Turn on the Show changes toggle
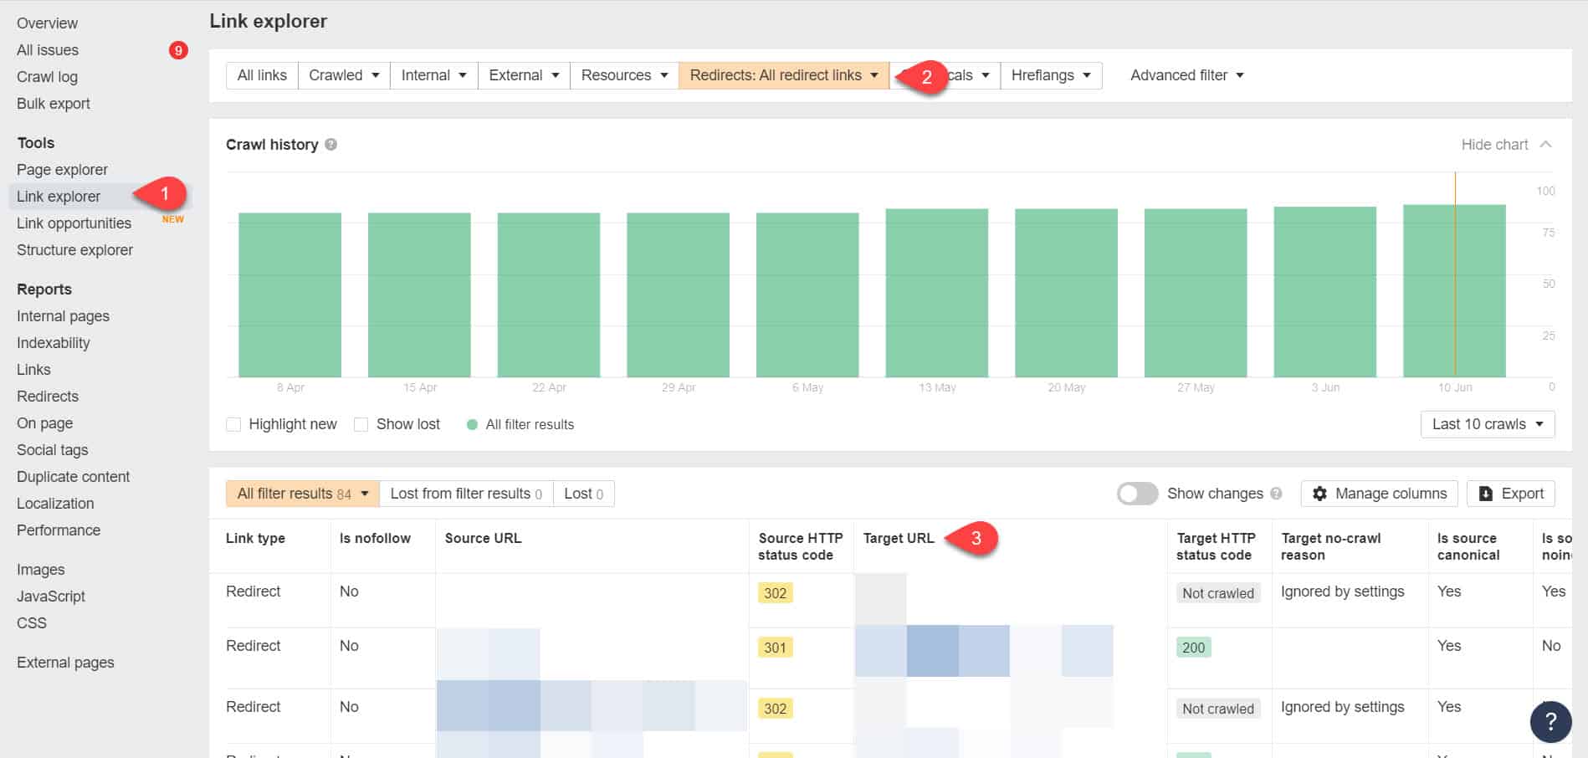This screenshot has height=758, width=1588. tap(1137, 494)
